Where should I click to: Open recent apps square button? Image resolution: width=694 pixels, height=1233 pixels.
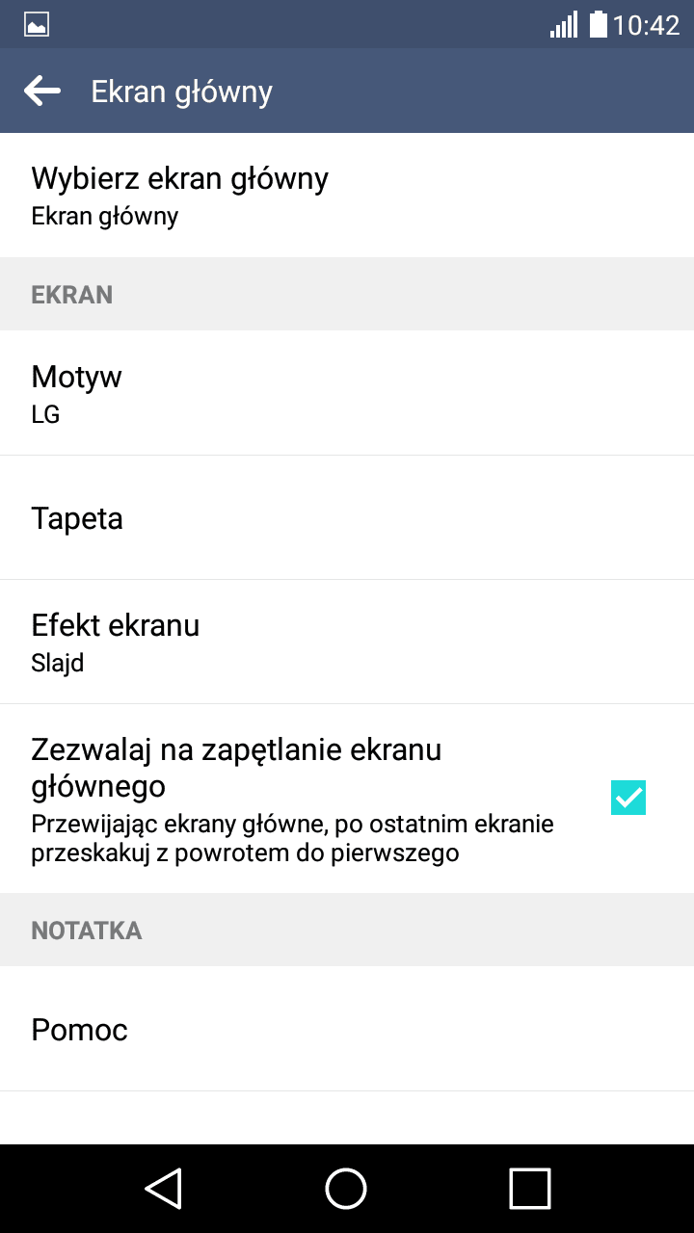coord(529,1188)
